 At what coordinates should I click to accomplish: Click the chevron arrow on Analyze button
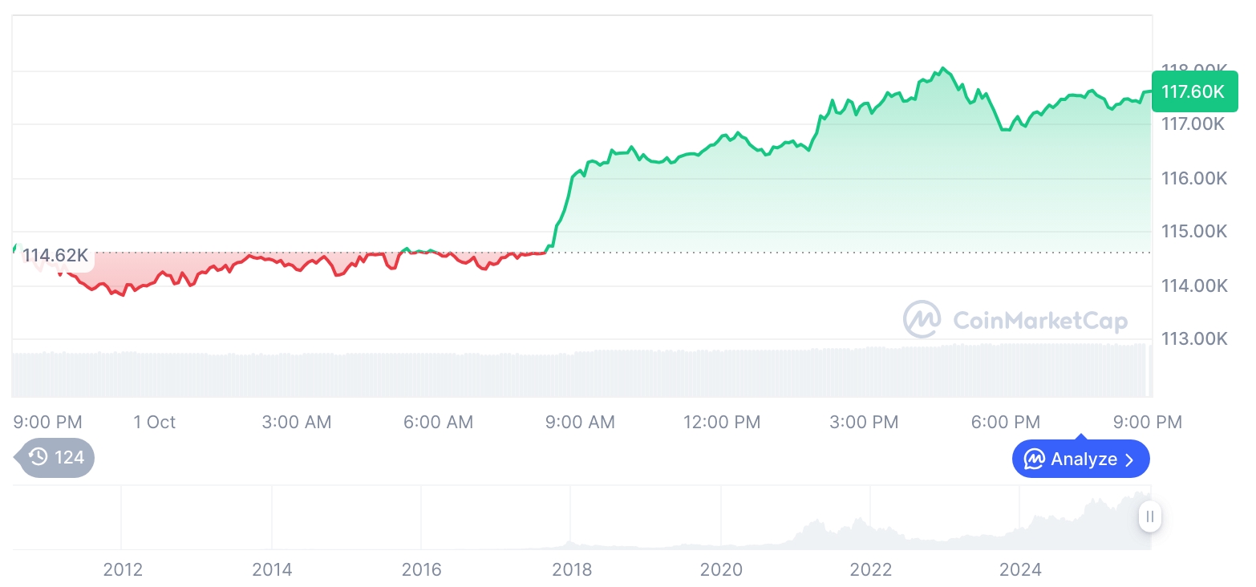click(1129, 459)
